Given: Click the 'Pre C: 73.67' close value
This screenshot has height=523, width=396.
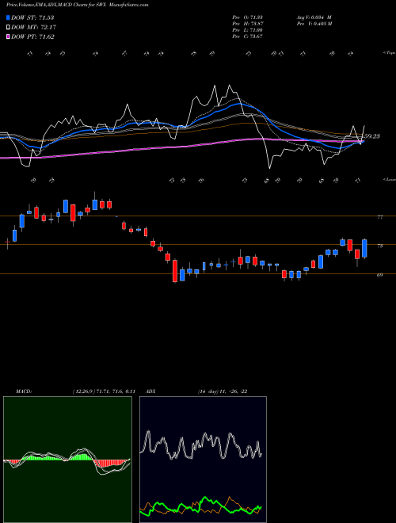Looking at the screenshot, I should pos(247,36).
